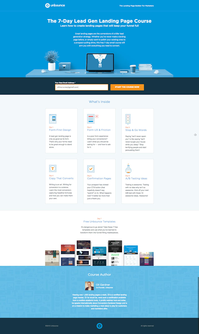The image size is (199, 334).
Task: Click the Stop & Go Words traffic light icon
Action: pyautogui.click(x=128, y=119)
